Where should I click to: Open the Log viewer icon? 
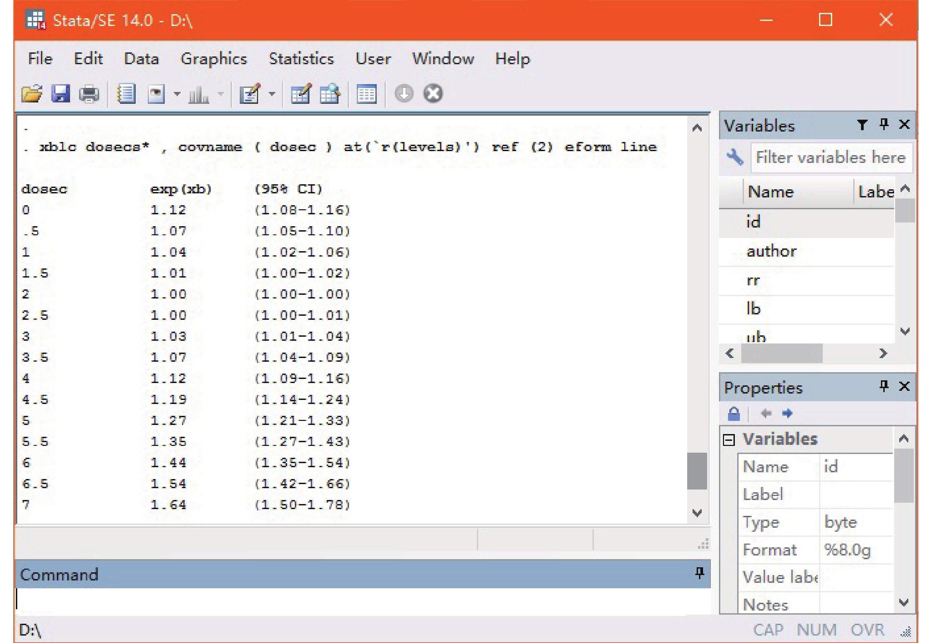[126, 94]
